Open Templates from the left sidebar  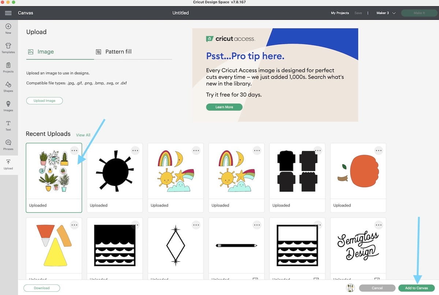click(x=8, y=48)
